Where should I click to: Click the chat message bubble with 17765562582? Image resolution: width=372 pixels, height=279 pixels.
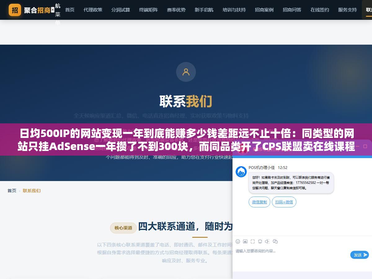tap(291, 183)
